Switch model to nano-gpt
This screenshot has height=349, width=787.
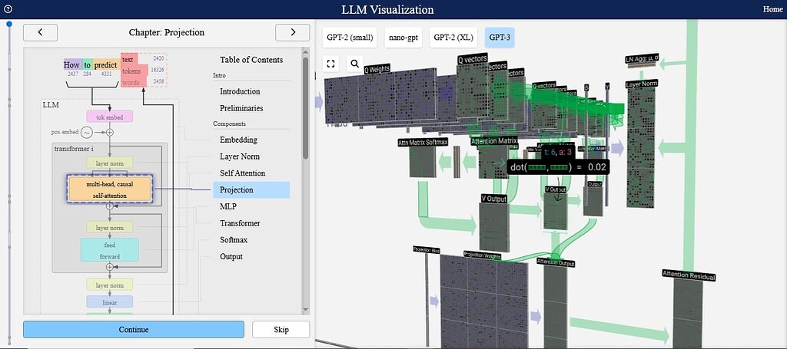[404, 37]
